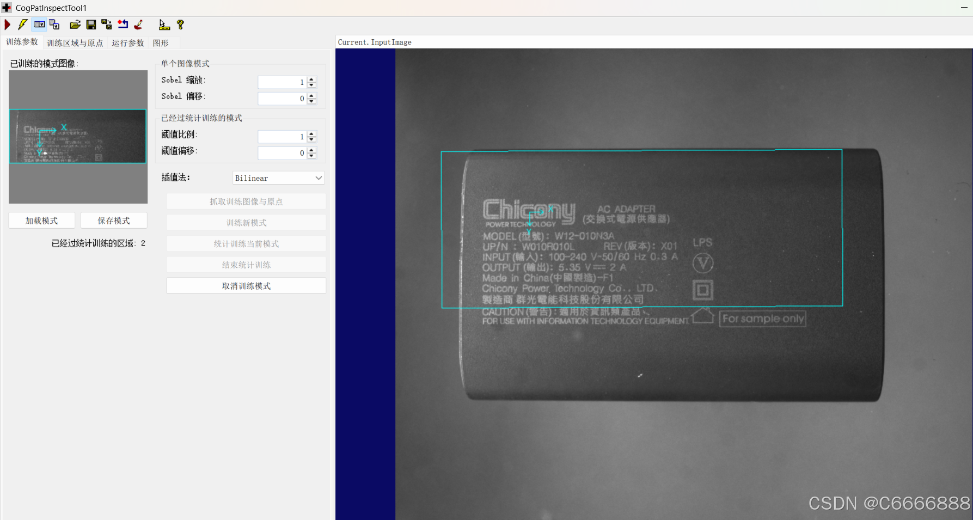The height and width of the screenshot is (520, 973).
Task: Decrease Sobel 偏移 value
Action: click(x=311, y=101)
